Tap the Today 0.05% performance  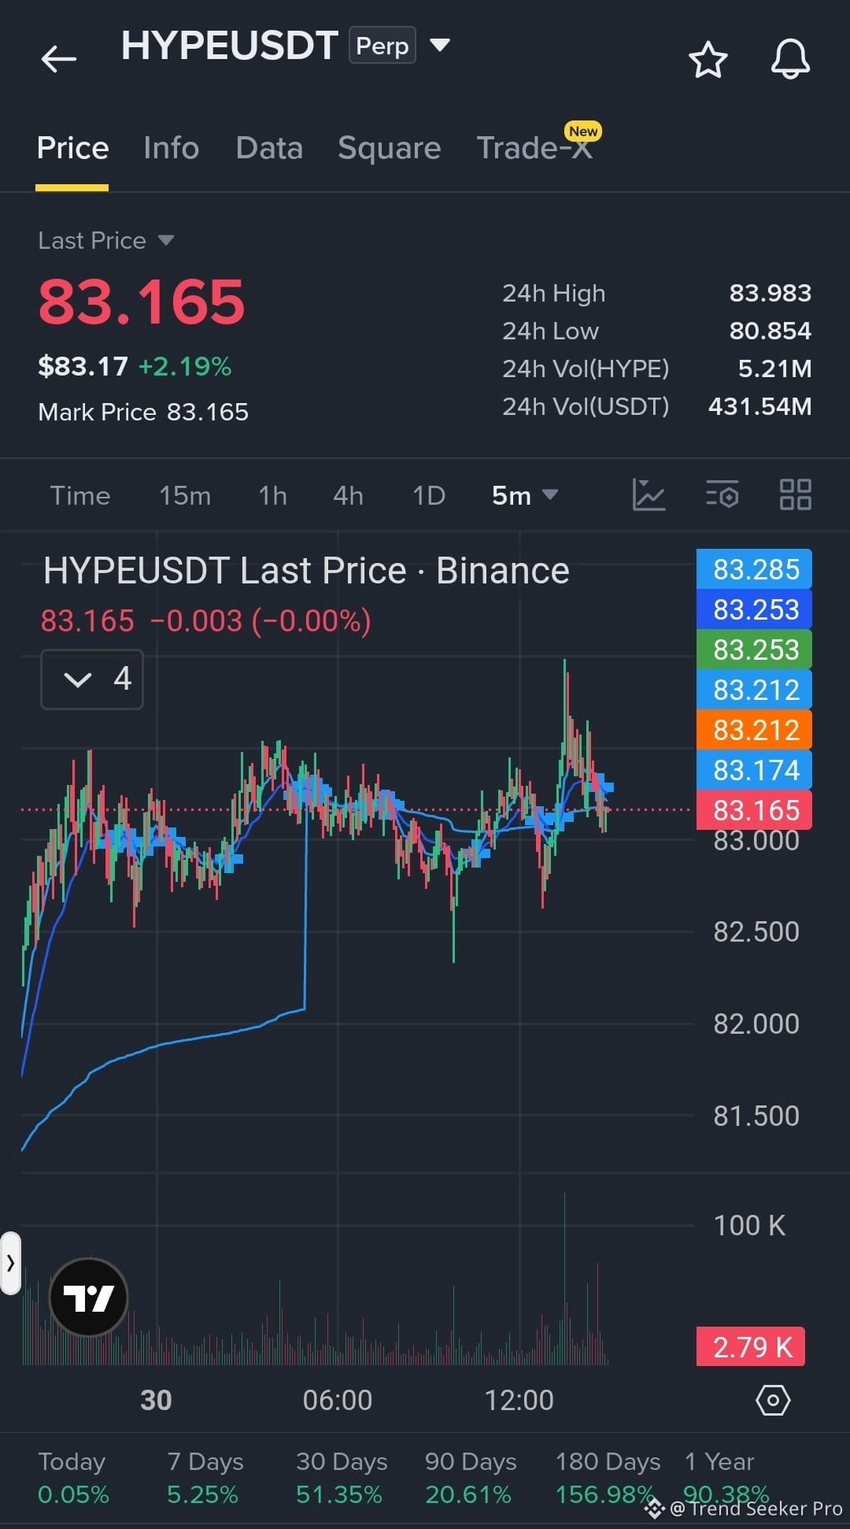(73, 1478)
